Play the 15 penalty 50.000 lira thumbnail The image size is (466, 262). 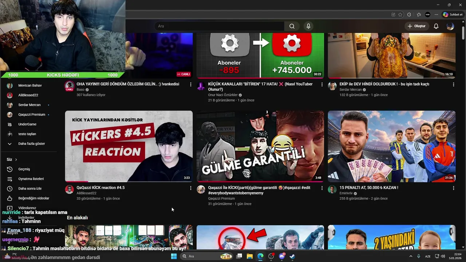(392, 146)
